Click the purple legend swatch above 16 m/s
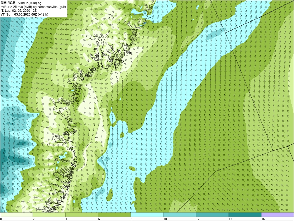Screen dimensions: 294x221 click(278, 215)
